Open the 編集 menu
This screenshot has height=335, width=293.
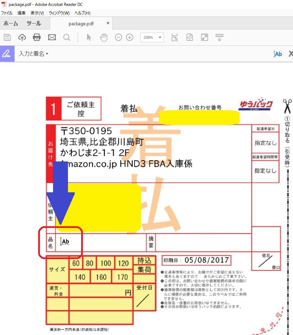tap(21, 13)
